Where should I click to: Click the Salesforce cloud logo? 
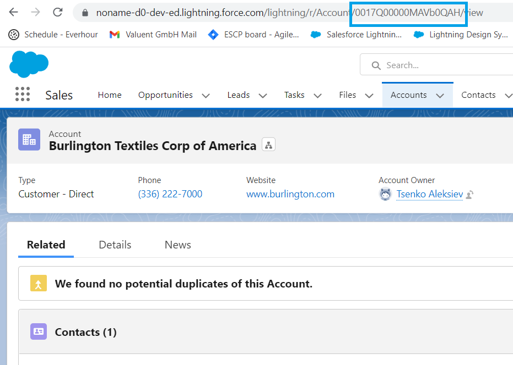tap(29, 64)
